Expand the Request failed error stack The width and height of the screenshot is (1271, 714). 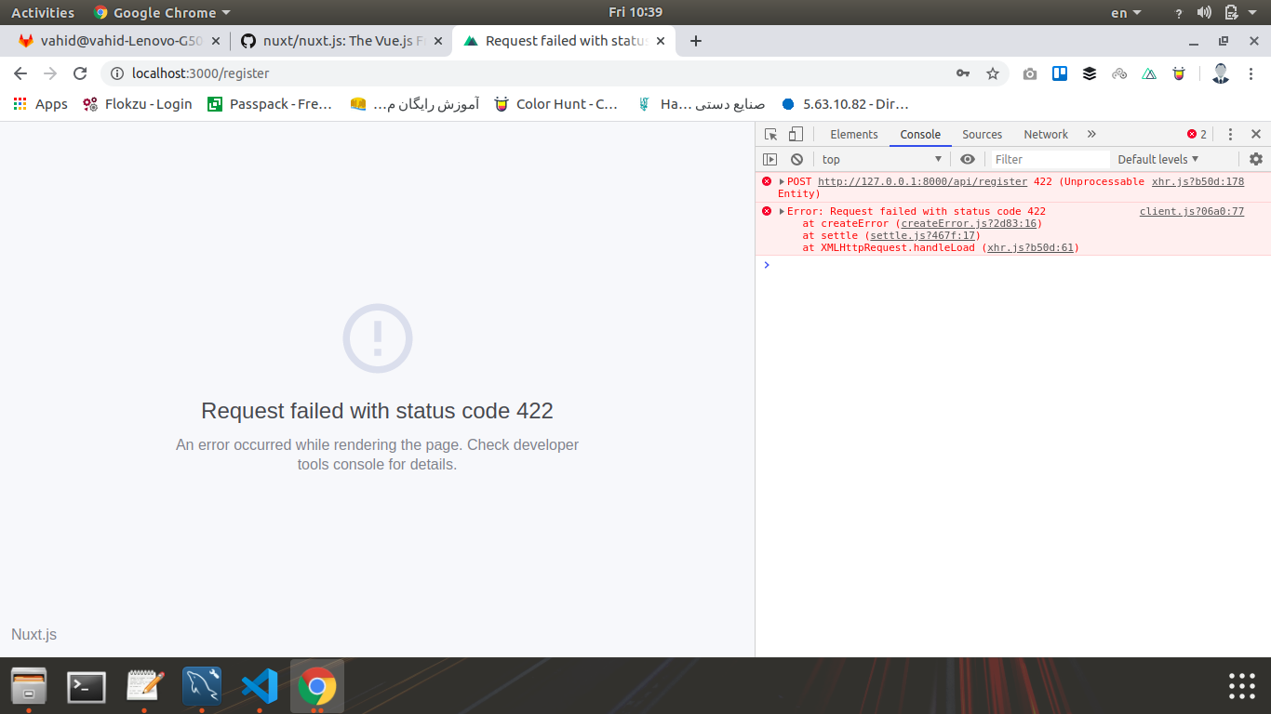click(782, 212)
